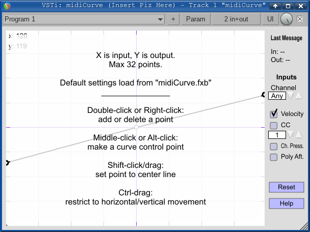Click the Channel field showing Any
Screen dimensions: 310x232
coord(277,96)
